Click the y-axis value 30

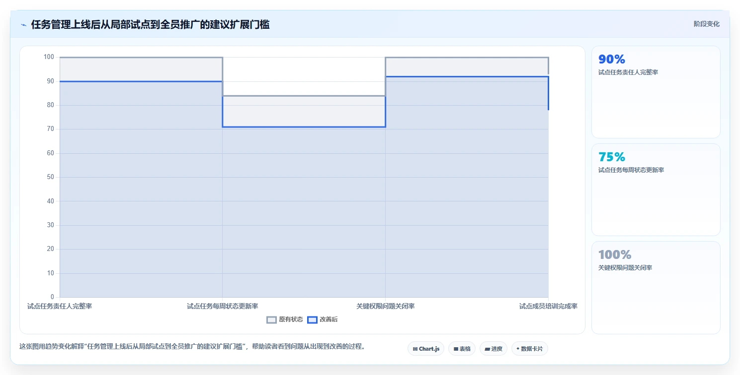50,225
